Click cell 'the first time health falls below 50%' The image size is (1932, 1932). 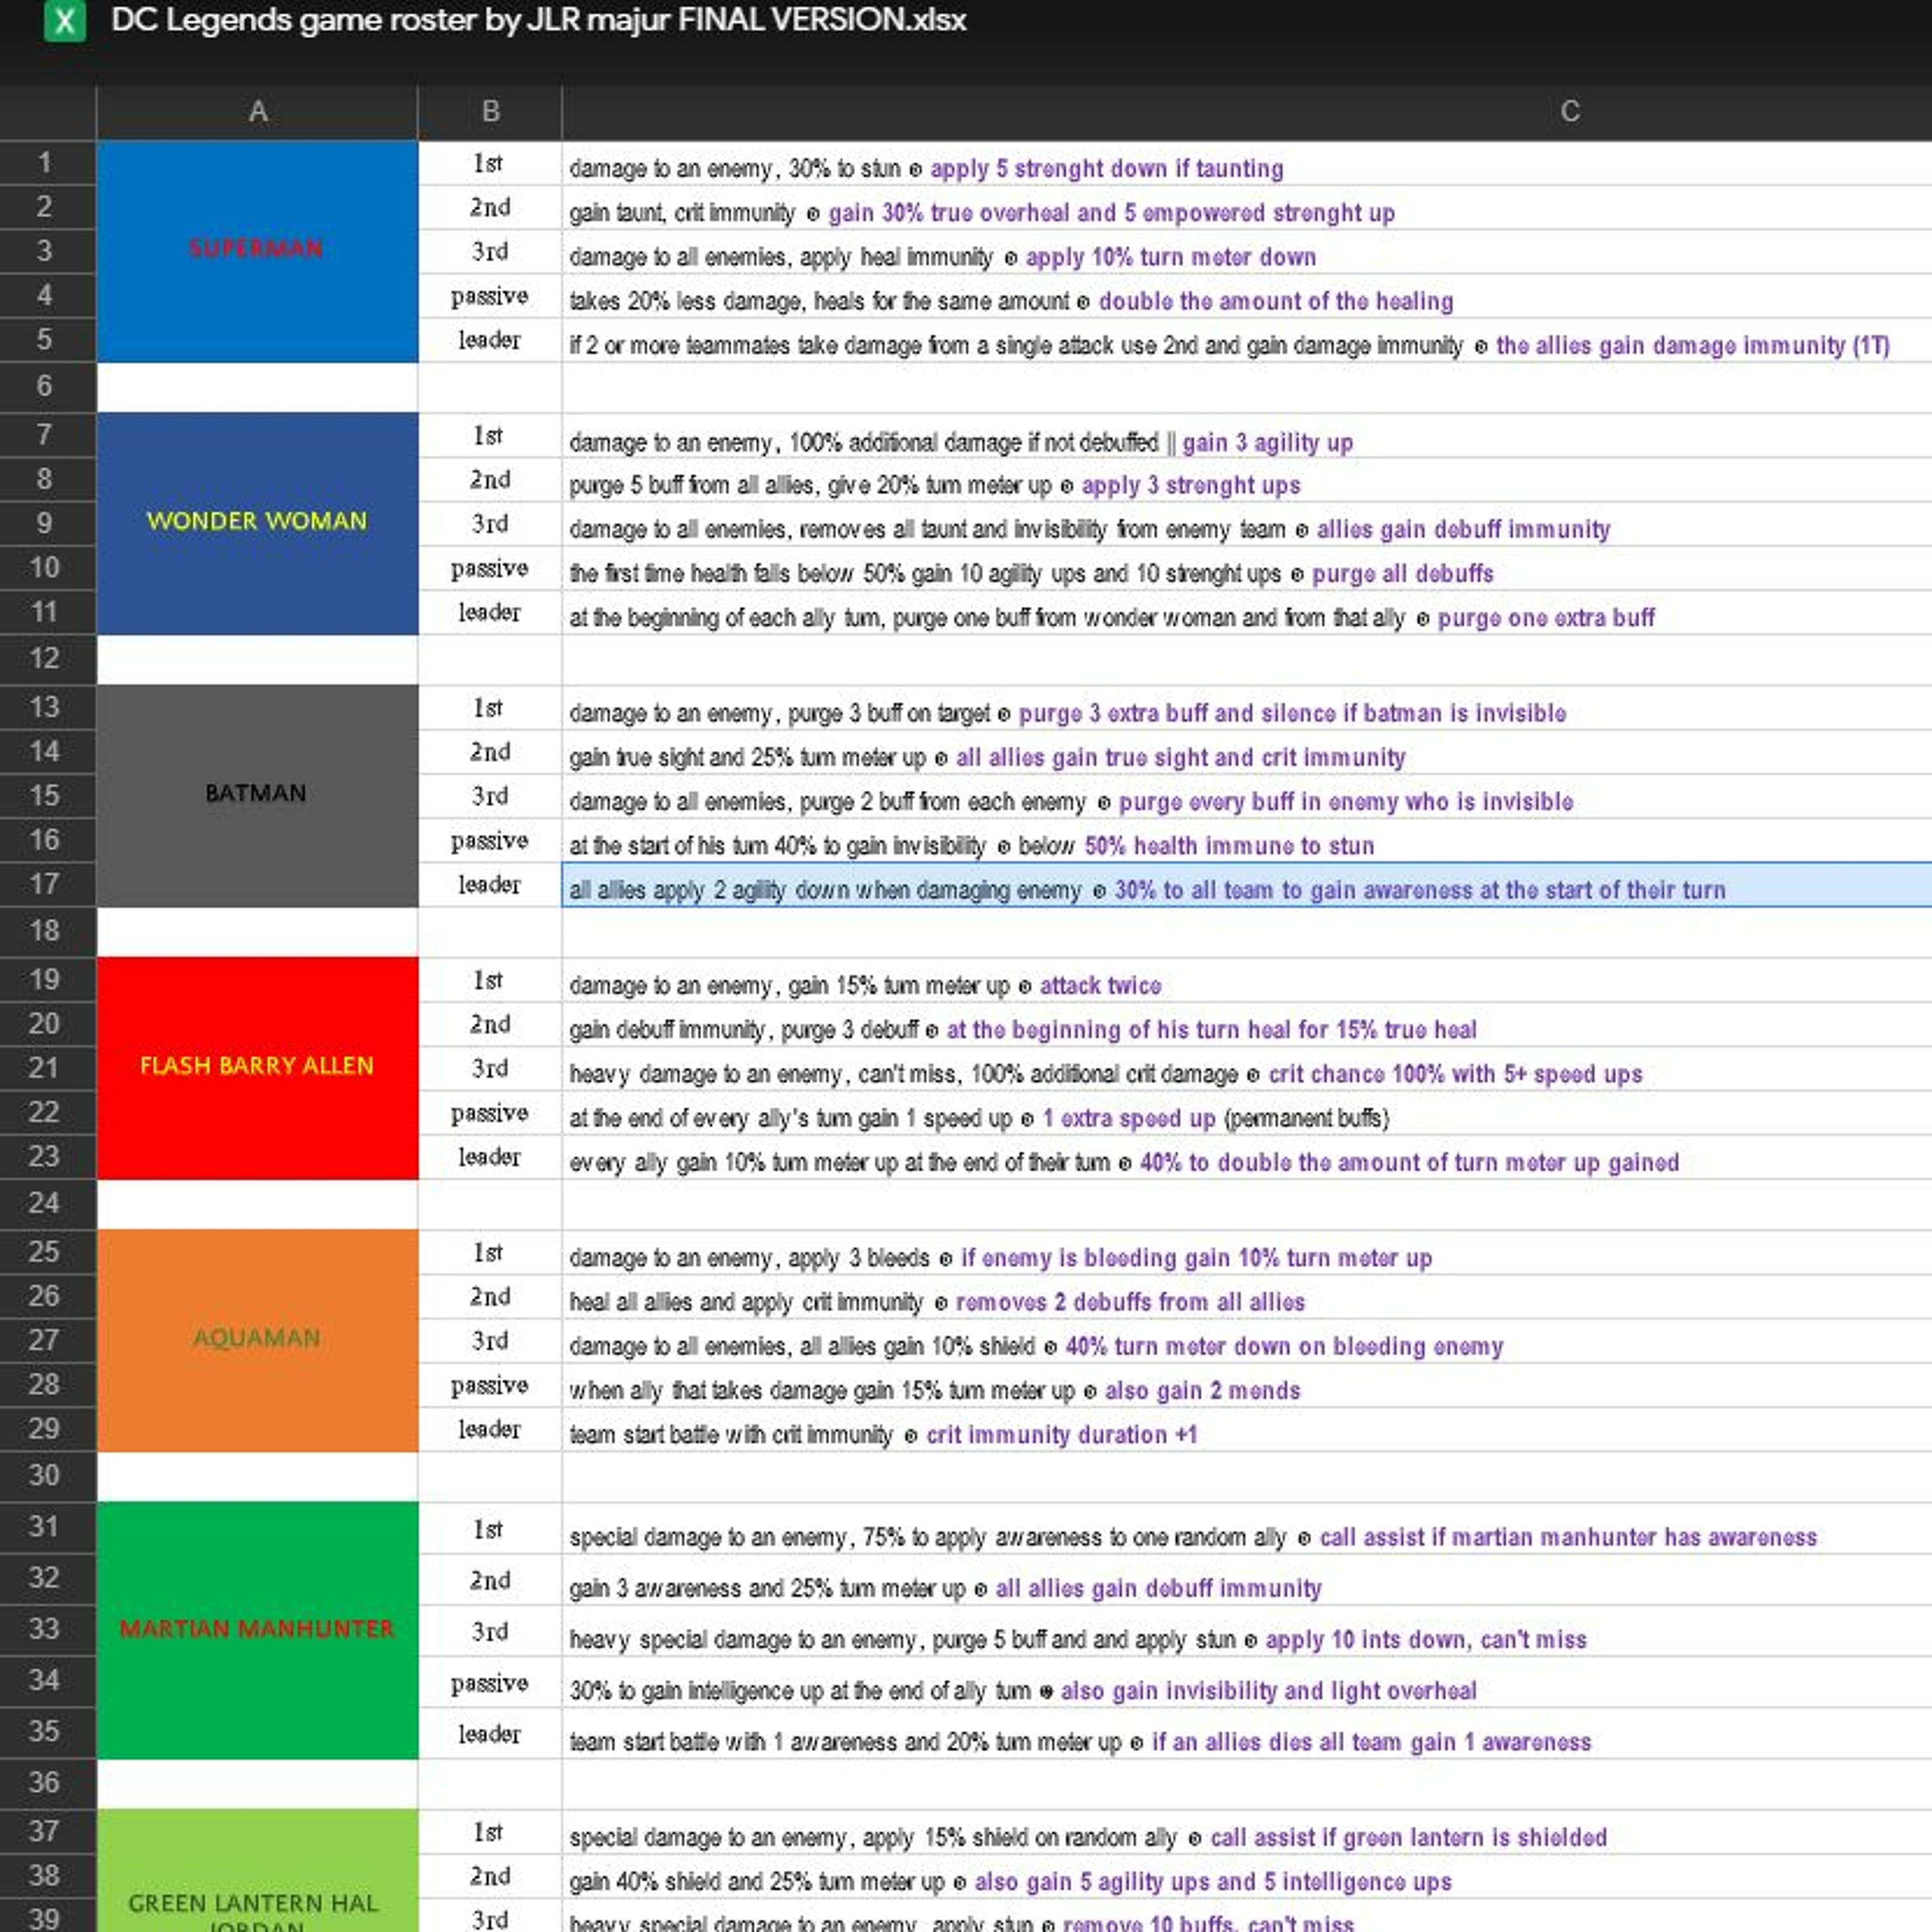click(x=1247, y=568)
